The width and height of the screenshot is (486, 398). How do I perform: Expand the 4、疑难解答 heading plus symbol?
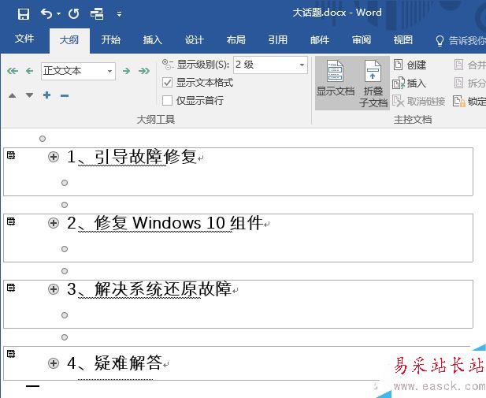click(54, 363)
